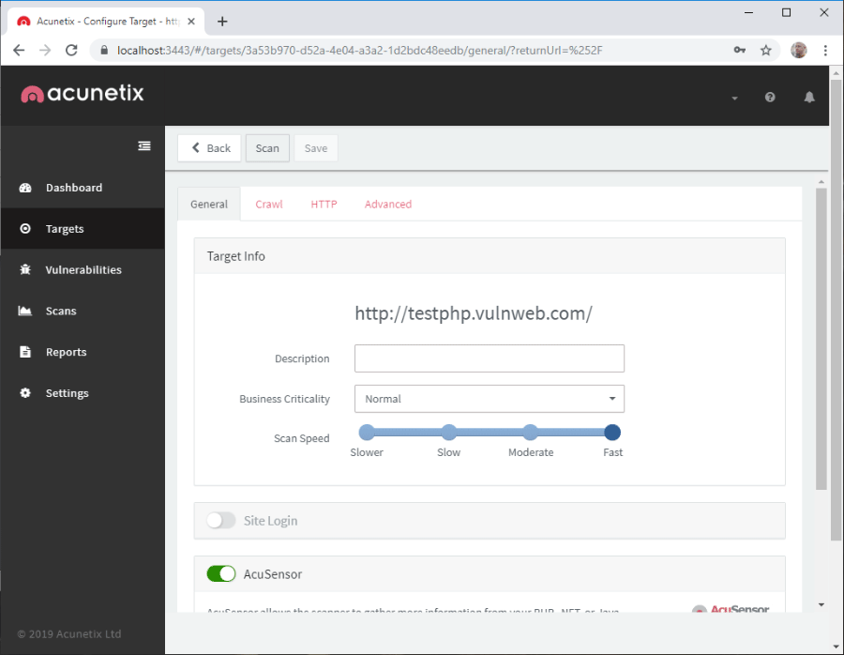Open the help question mark icon
Viewport: 844px width, 655px height.
(770, 97)
